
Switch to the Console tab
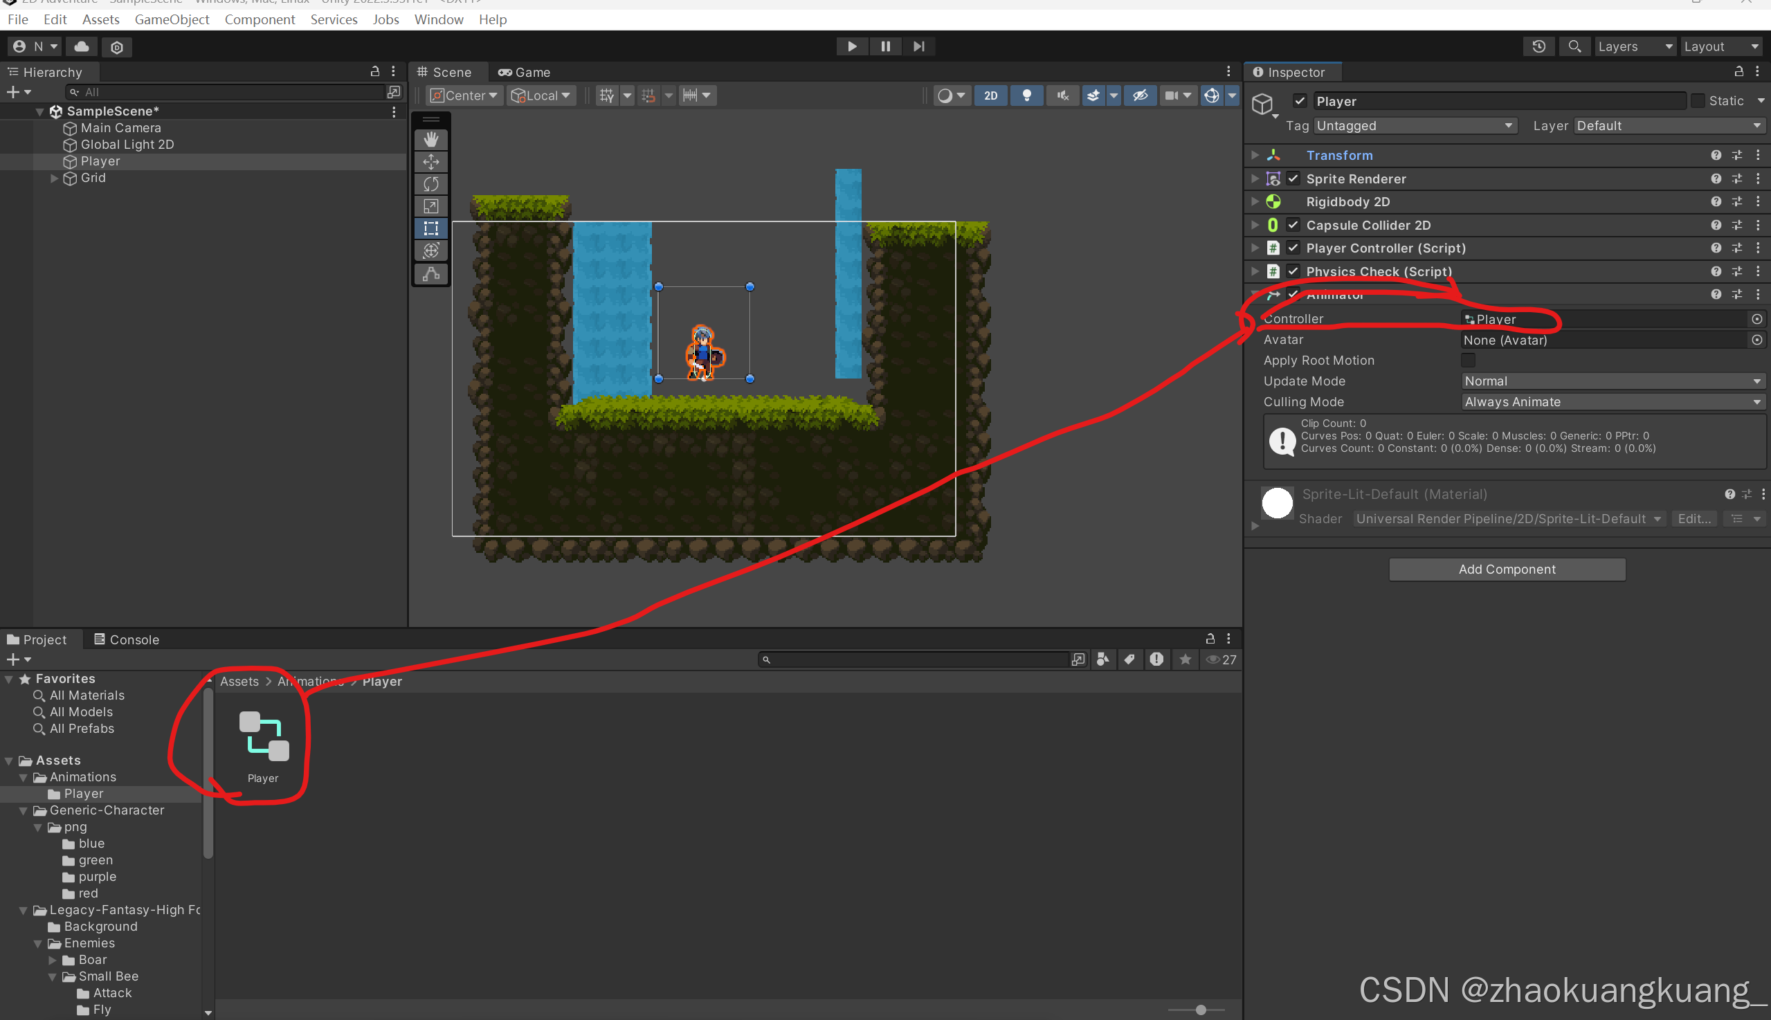tap(127, 639)
